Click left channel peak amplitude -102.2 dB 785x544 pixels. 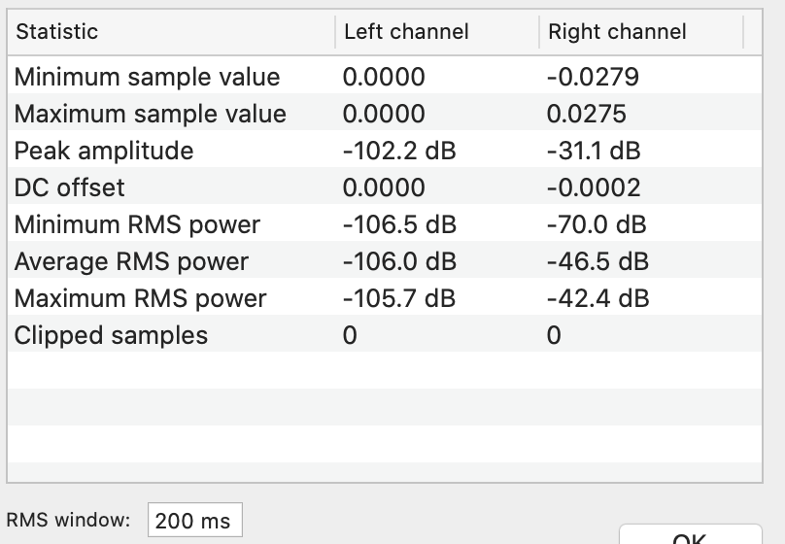click(399, 151)
